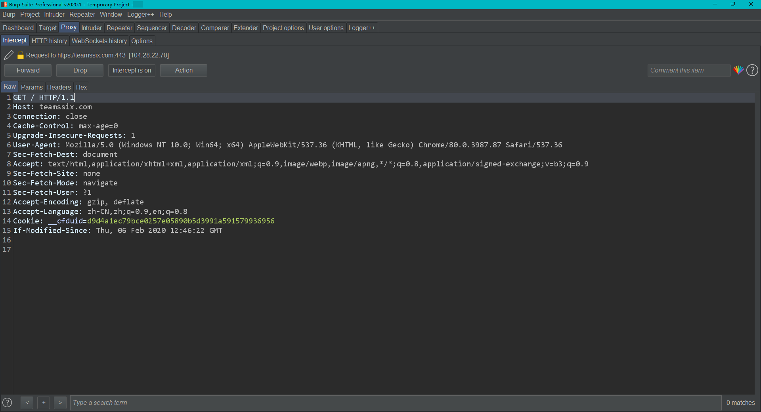
Task: Drop the intercepted request
Action: [80, 70]
